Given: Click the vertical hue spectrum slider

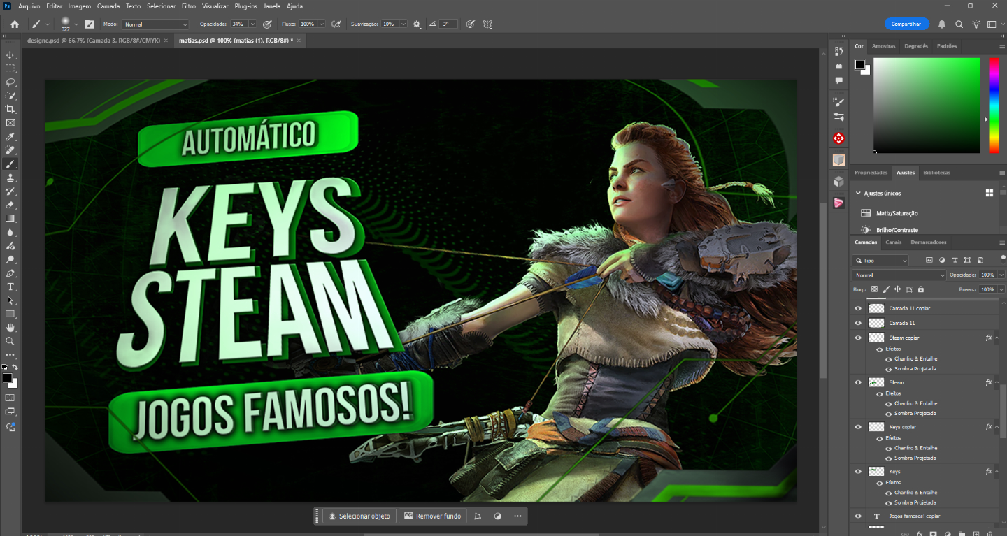Looking at the screenshot, I should [994, 106].
